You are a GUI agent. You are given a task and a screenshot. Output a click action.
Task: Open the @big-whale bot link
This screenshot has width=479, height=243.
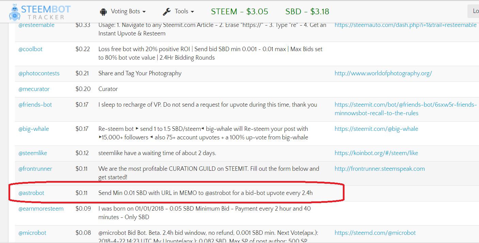click(34, 129)
